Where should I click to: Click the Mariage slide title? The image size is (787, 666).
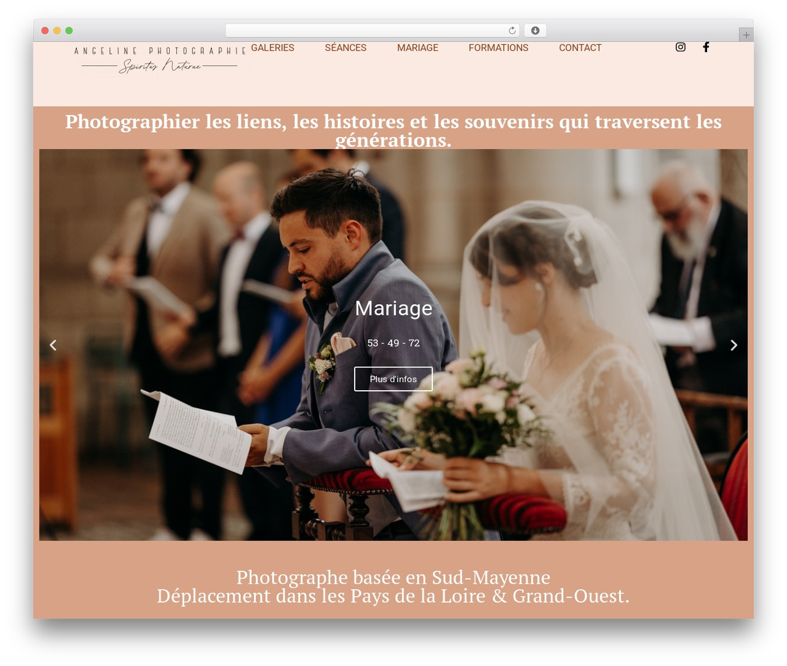coord(393,308)
